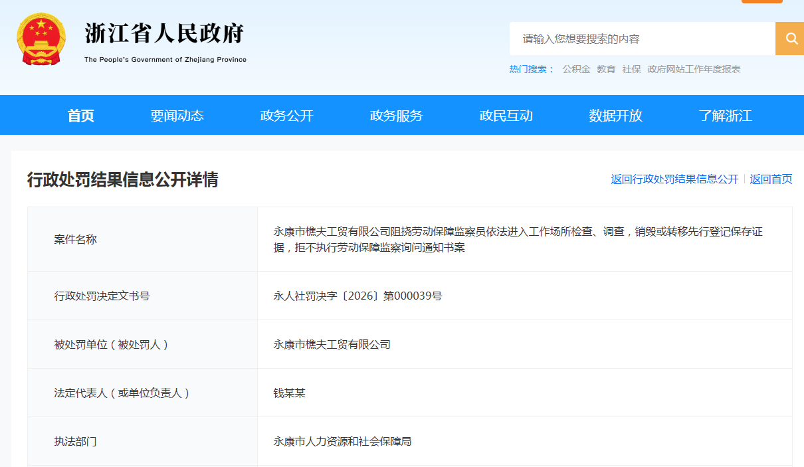Click the 热门搜索 label

pyautogui.click(x=532, y=69)
